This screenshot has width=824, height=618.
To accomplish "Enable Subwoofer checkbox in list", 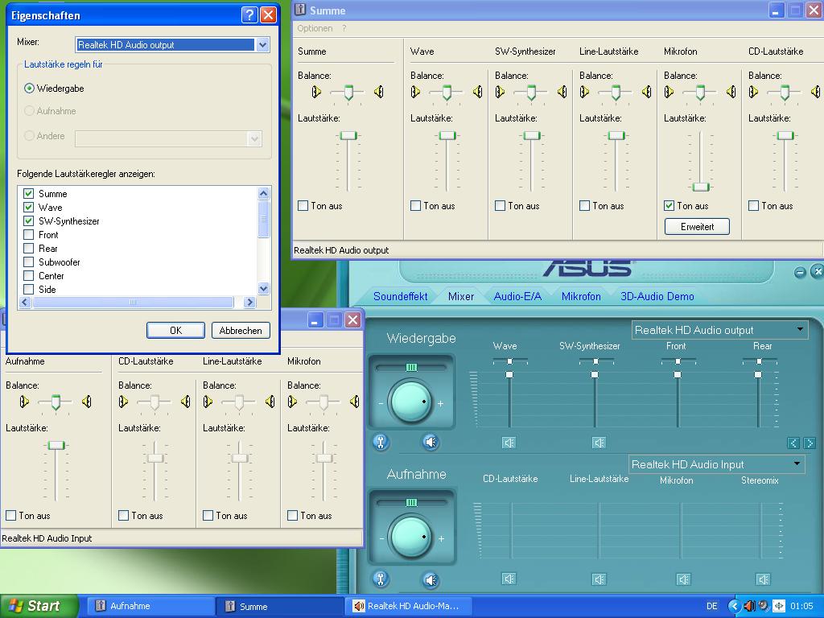I will click(29, 262).
